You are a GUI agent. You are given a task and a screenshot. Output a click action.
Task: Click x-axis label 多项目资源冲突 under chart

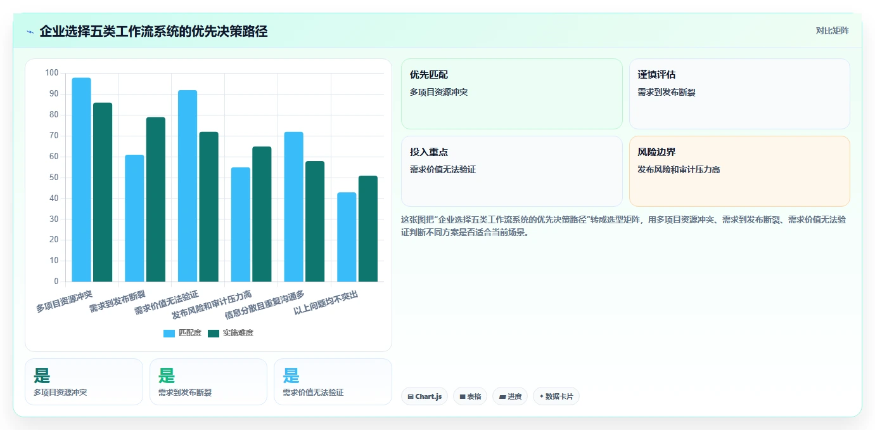click(64, 301)
